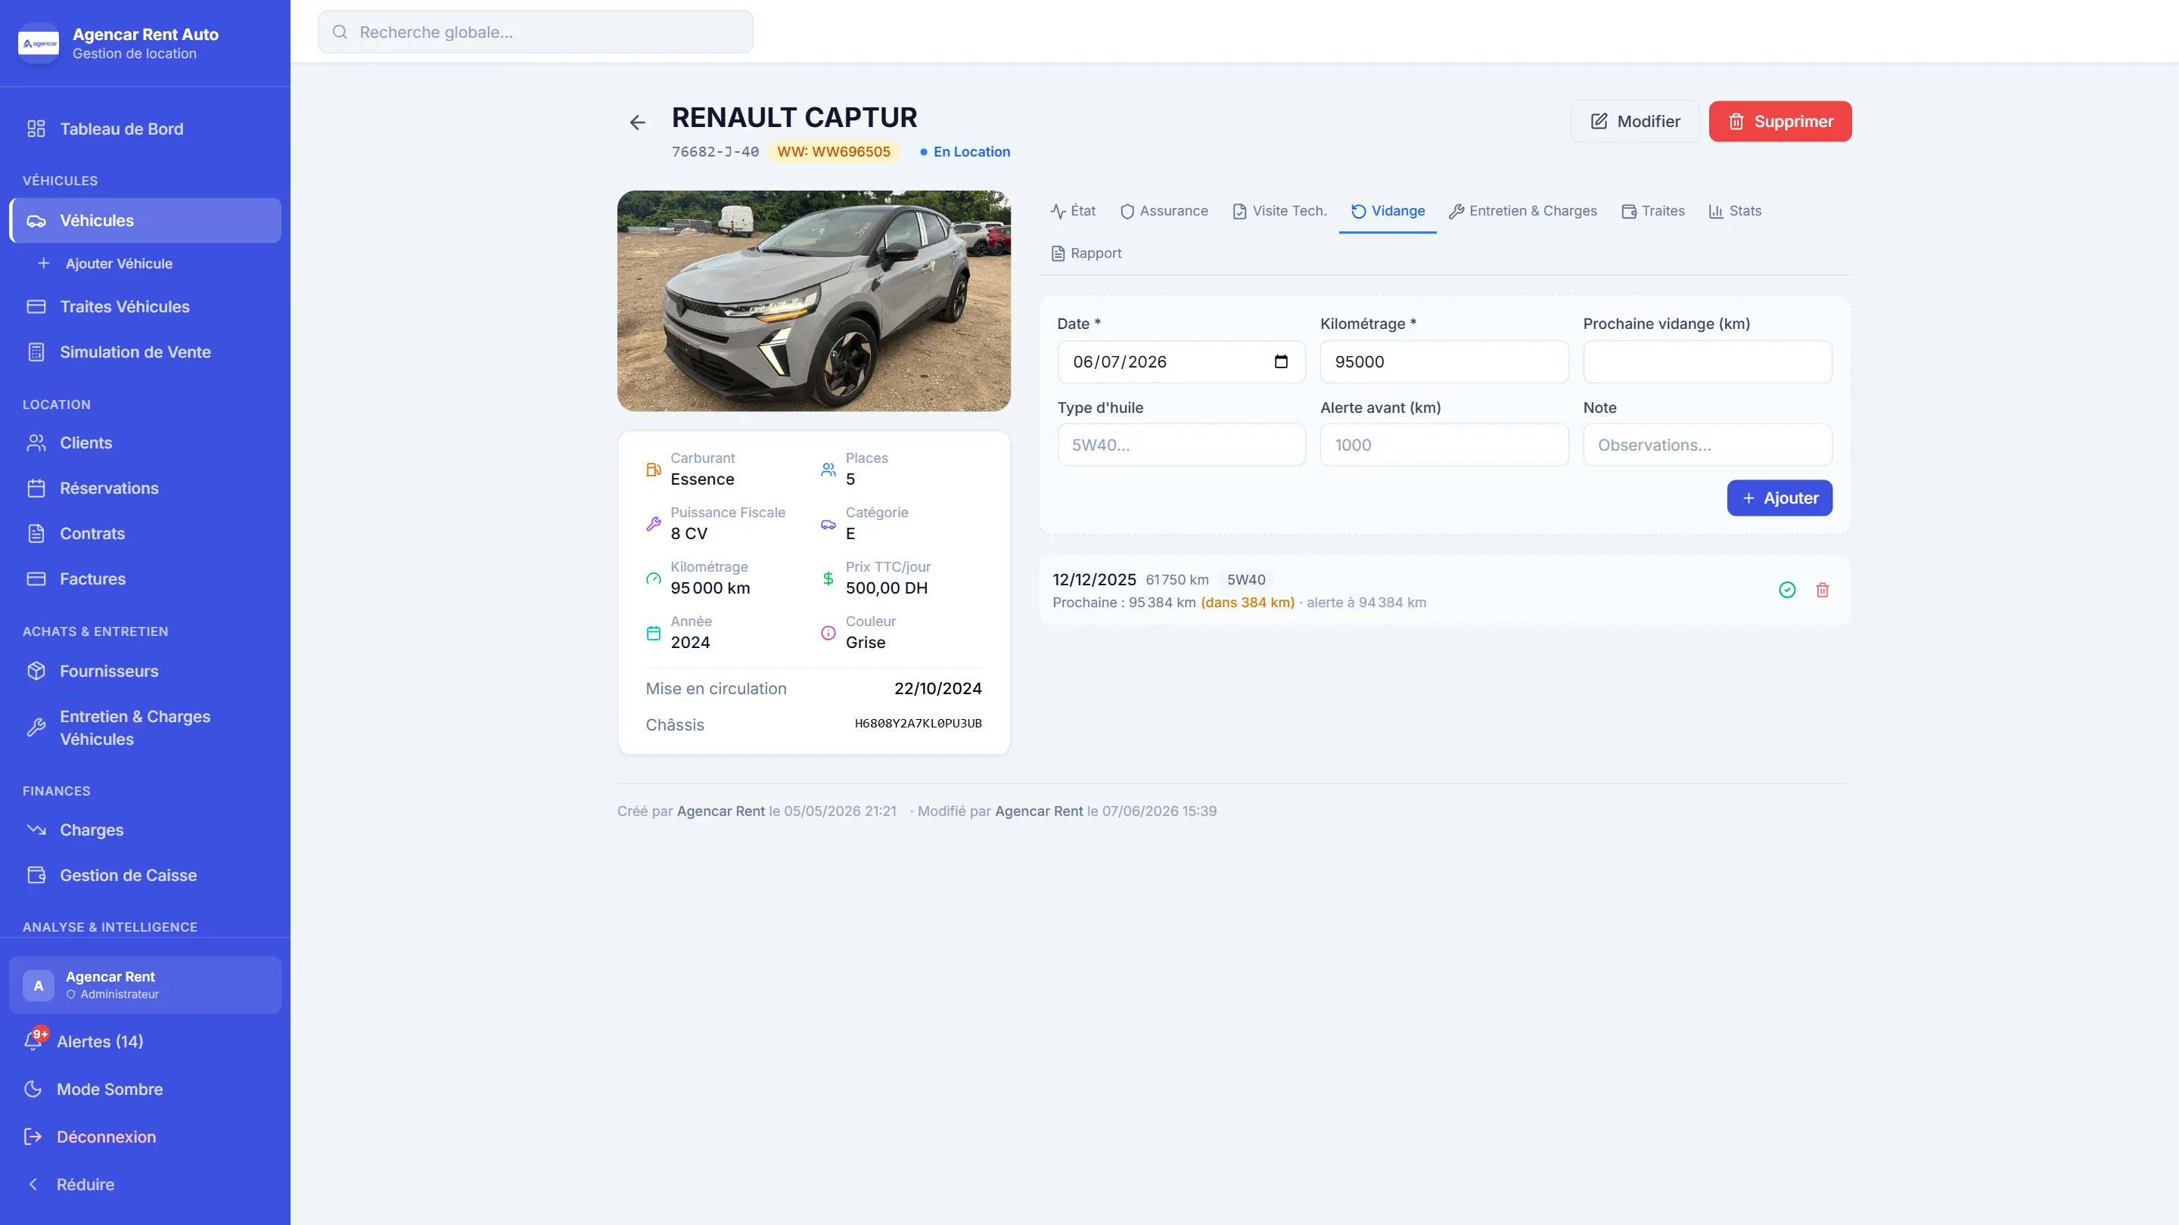Open the date picker calendar icon

(1281, 362)
